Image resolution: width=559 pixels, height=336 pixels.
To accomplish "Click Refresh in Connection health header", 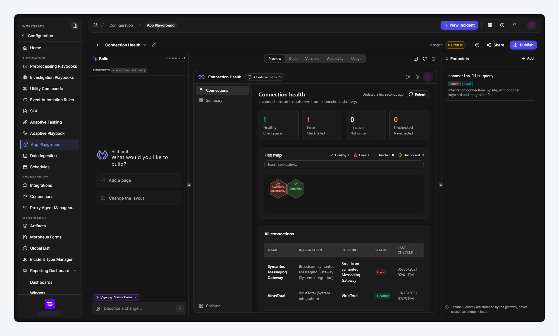I will click(x=417, y=94).
